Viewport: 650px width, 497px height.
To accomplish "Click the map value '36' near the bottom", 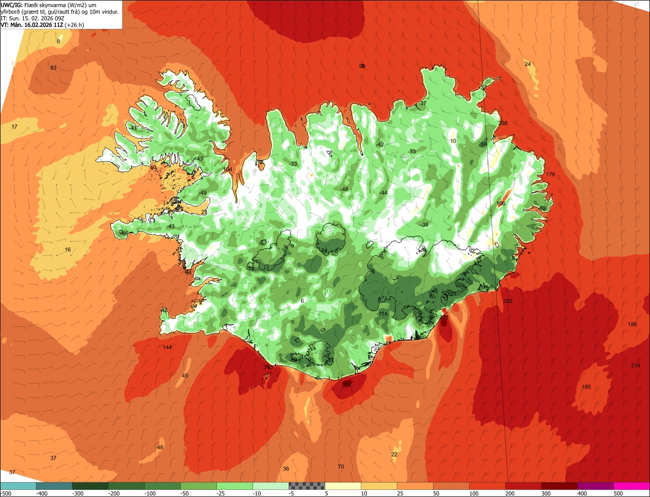I will [x=286, y=469].
